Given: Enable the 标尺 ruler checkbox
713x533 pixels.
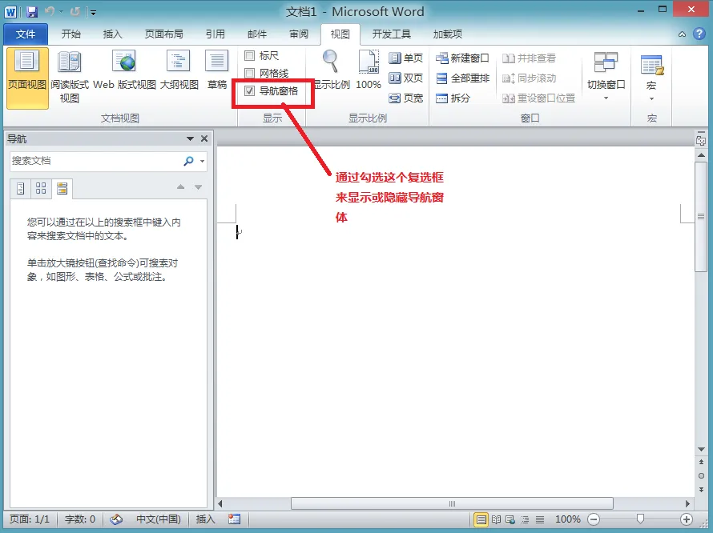Looking at the screenshot, I should point(250,55).
